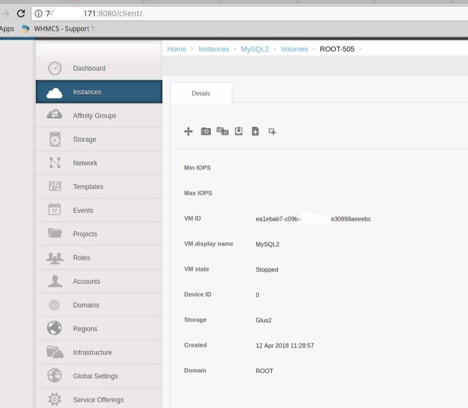Image resolution: width=468 pixels, height=408 pixels.
Task: Click the Service Offerings gear icon
Action: (x=55, y=399)
